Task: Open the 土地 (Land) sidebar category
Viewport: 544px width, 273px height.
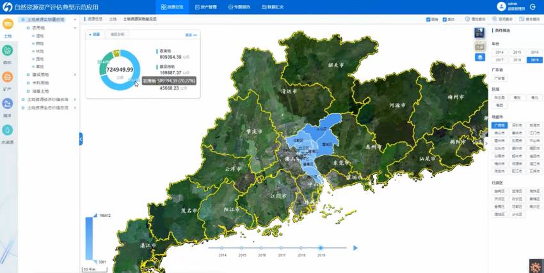Action: [x=8, y=27]
